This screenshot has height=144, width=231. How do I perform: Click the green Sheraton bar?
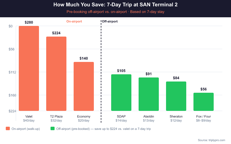(x=176, y=96)
